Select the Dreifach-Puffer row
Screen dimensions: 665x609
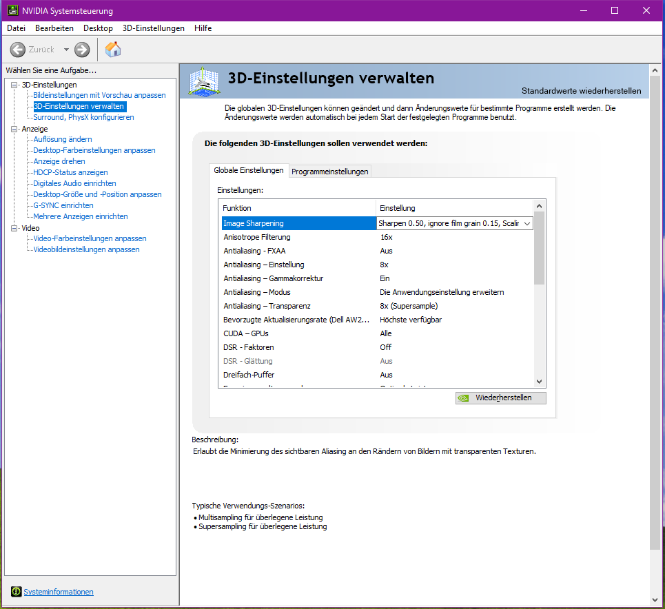378,375
